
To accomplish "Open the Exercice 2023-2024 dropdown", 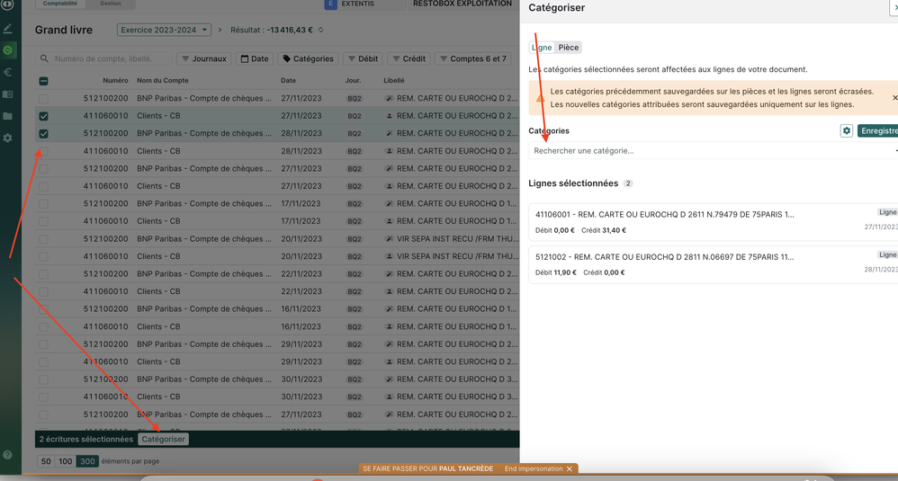I will click(164, 31).
